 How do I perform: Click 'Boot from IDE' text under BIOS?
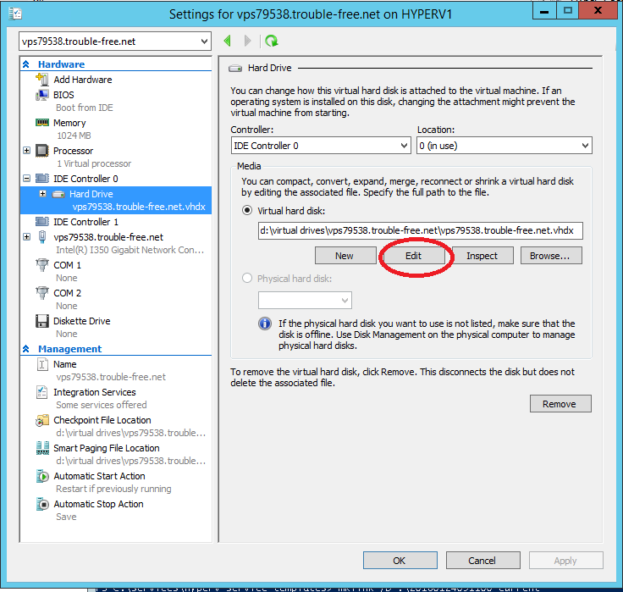coord(85,108)
